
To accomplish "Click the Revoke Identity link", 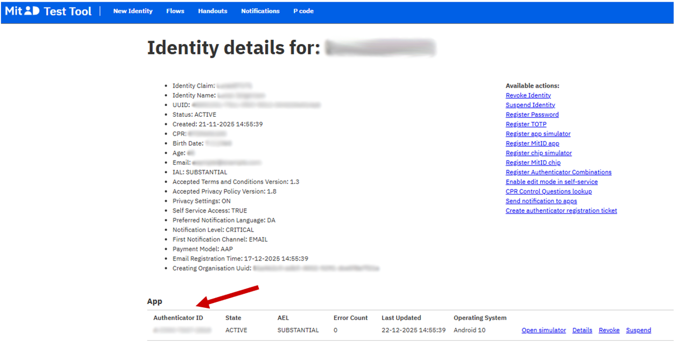I will [x=528, y=96].
